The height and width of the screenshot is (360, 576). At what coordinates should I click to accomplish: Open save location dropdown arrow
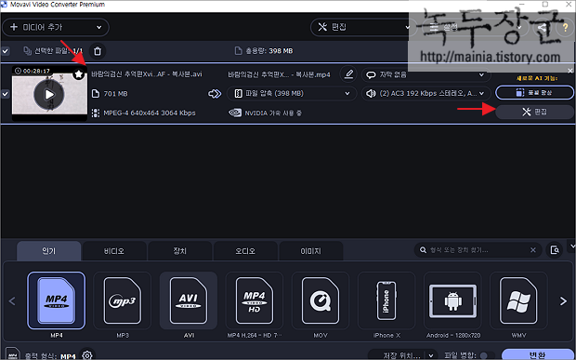point(431,355)
